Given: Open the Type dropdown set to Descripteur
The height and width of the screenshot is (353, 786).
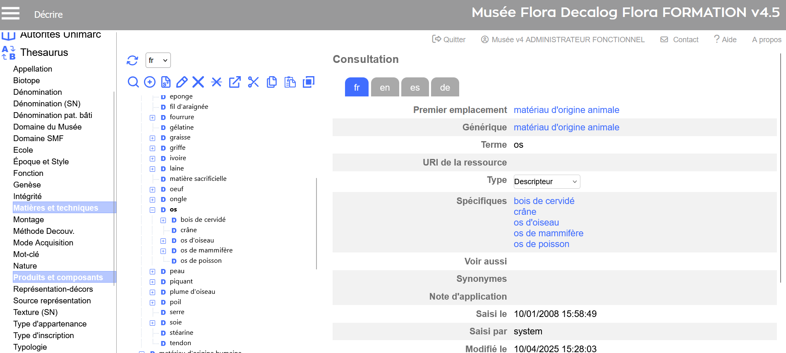Looking at the screenshot, I should (x=546, y=182).
